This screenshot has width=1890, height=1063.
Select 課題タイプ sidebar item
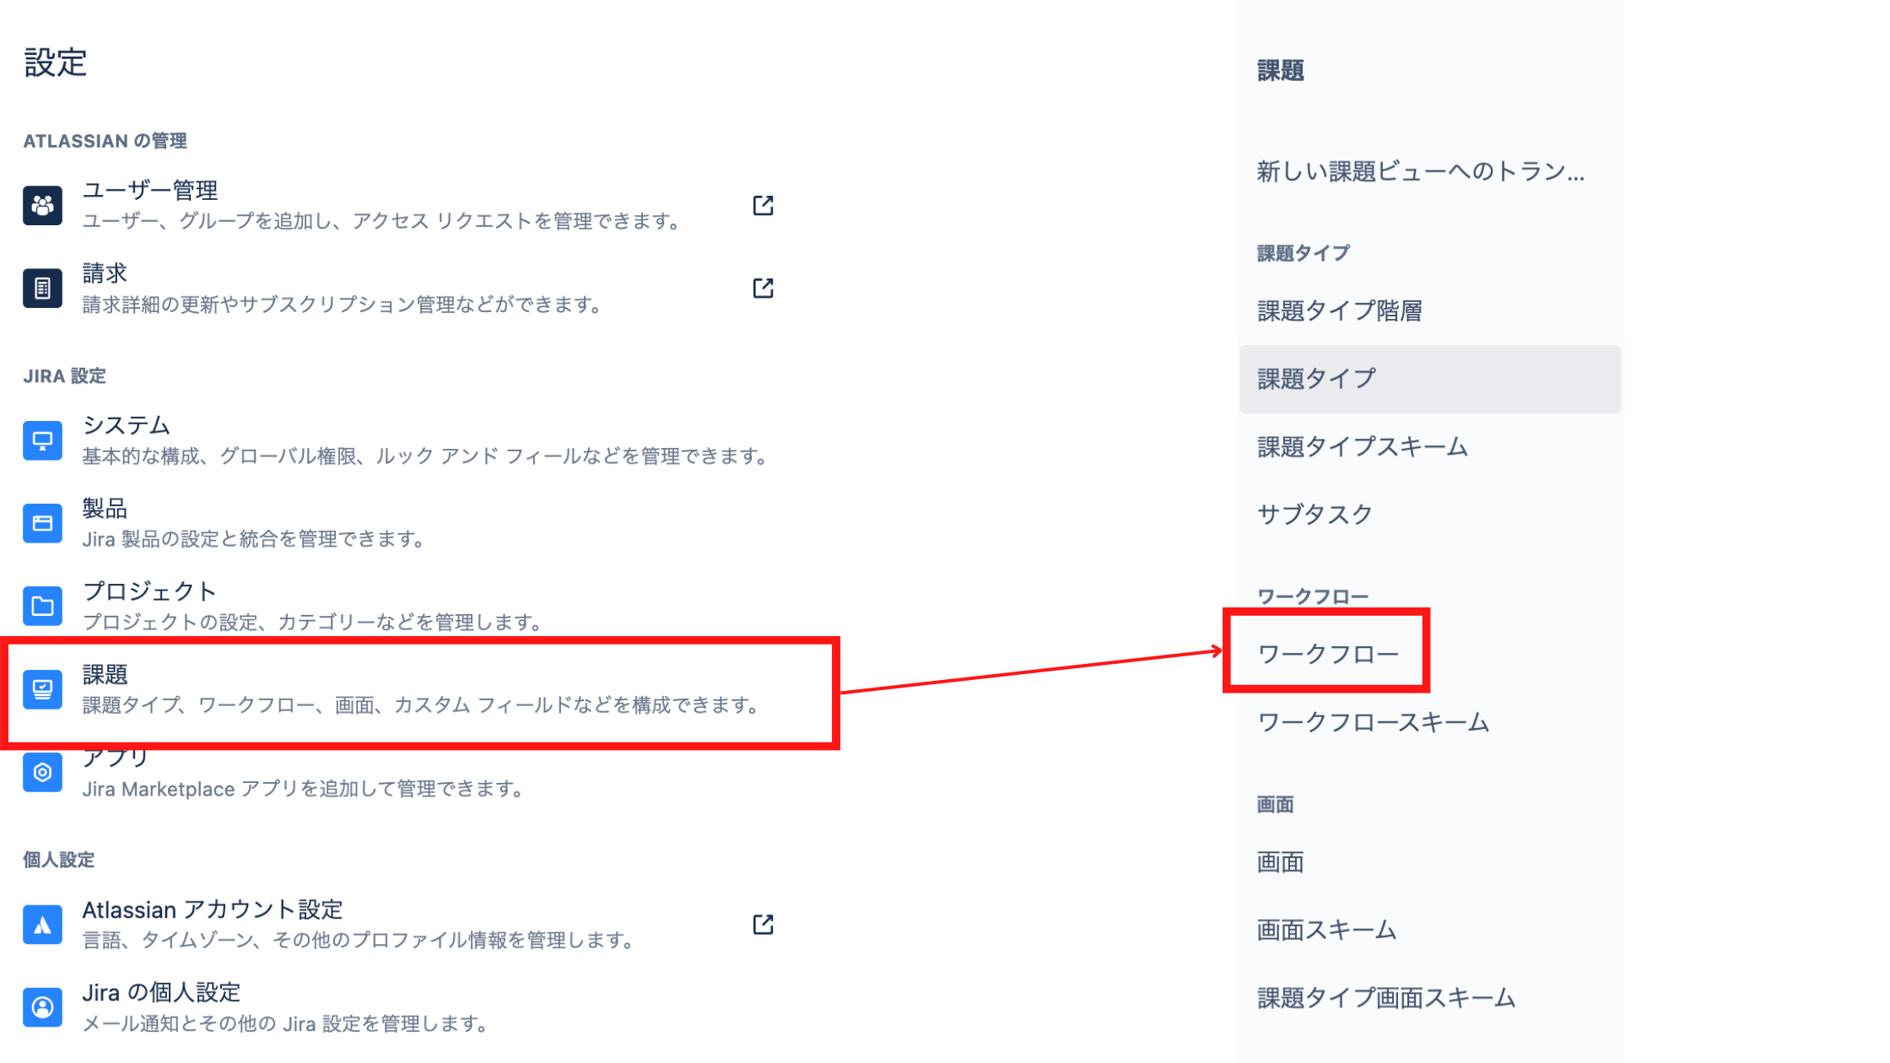coord(1316,379)
